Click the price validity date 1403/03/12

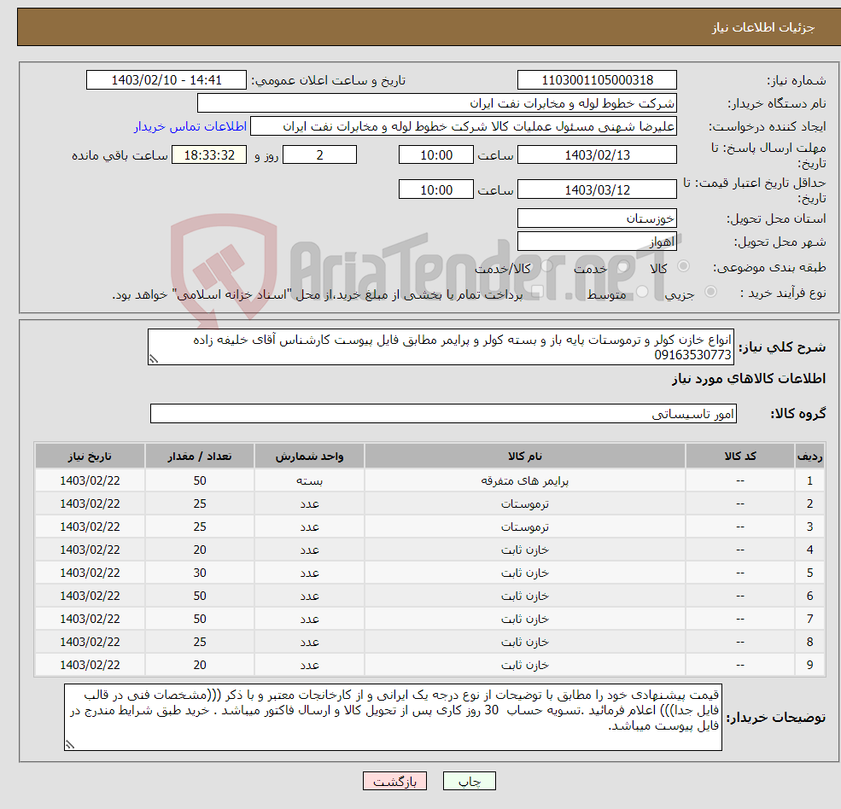[x=597, y=189]
